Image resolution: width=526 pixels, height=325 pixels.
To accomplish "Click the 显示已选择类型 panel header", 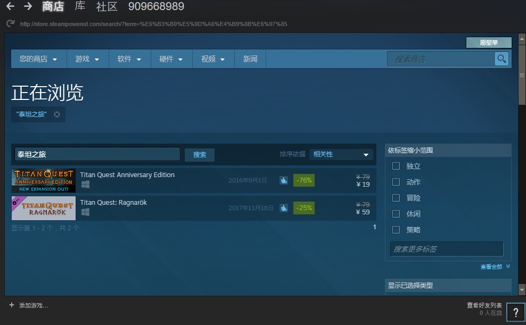I will [x=448, y=286].
